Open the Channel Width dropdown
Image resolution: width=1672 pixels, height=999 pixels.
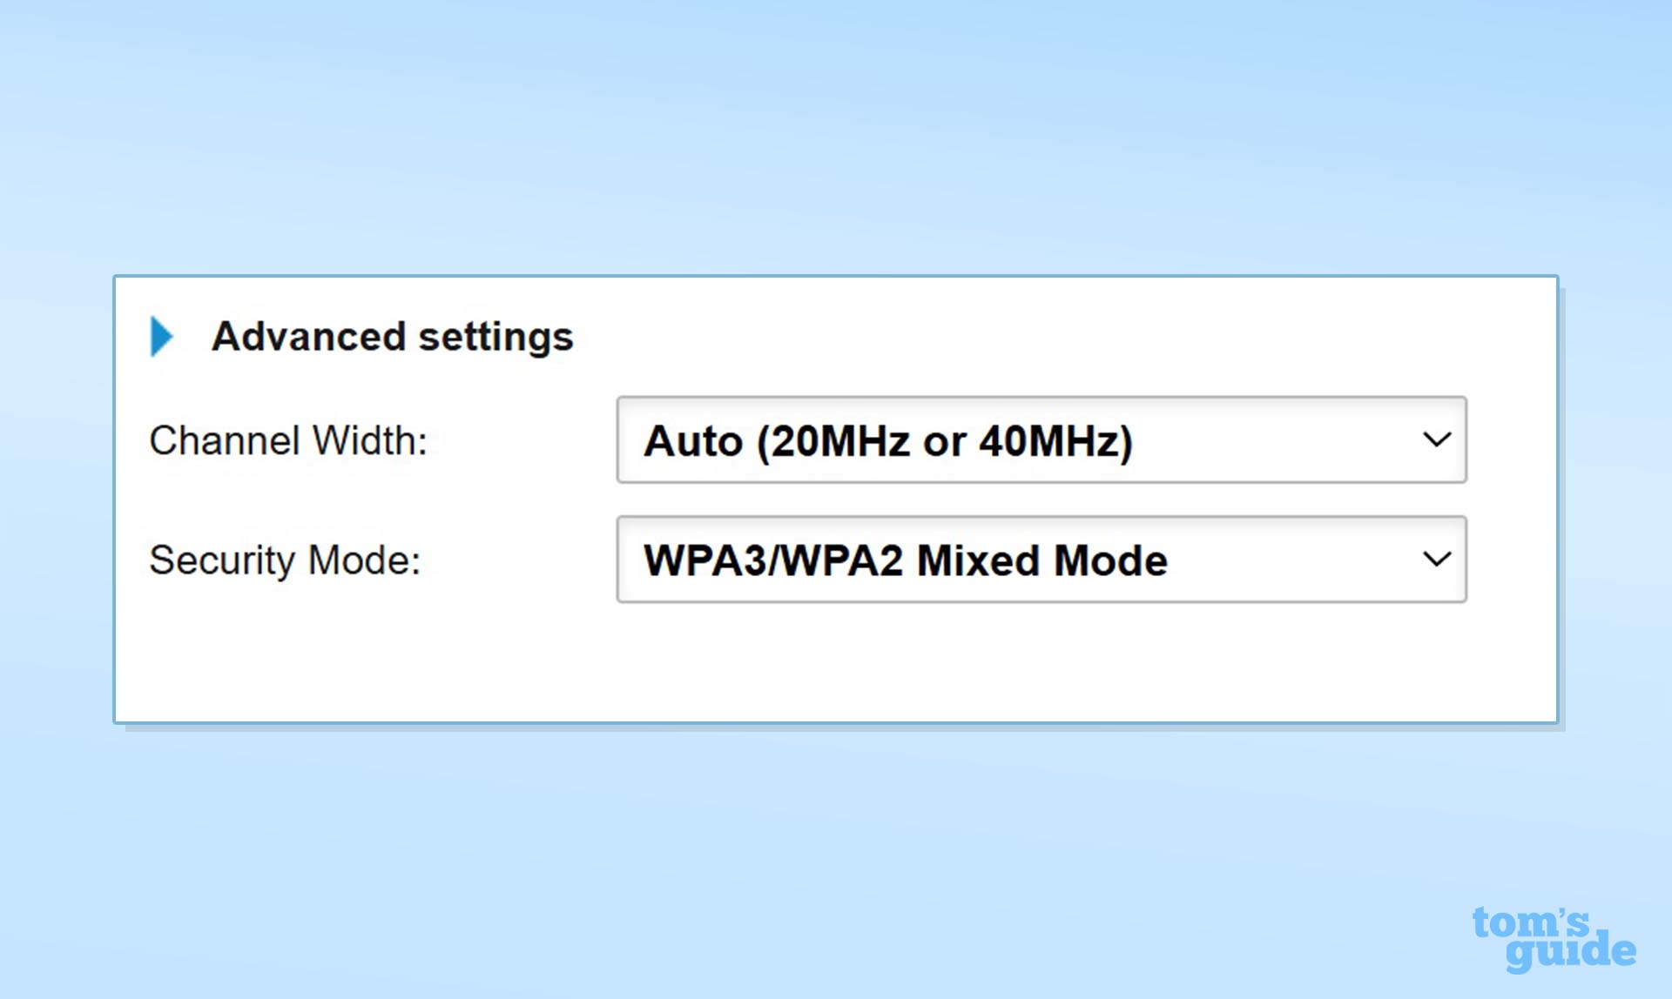click(1041, 440)
